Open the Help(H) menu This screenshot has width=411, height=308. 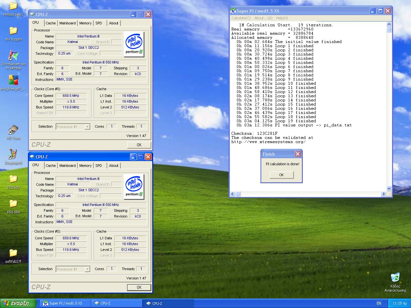pos(282,18)
